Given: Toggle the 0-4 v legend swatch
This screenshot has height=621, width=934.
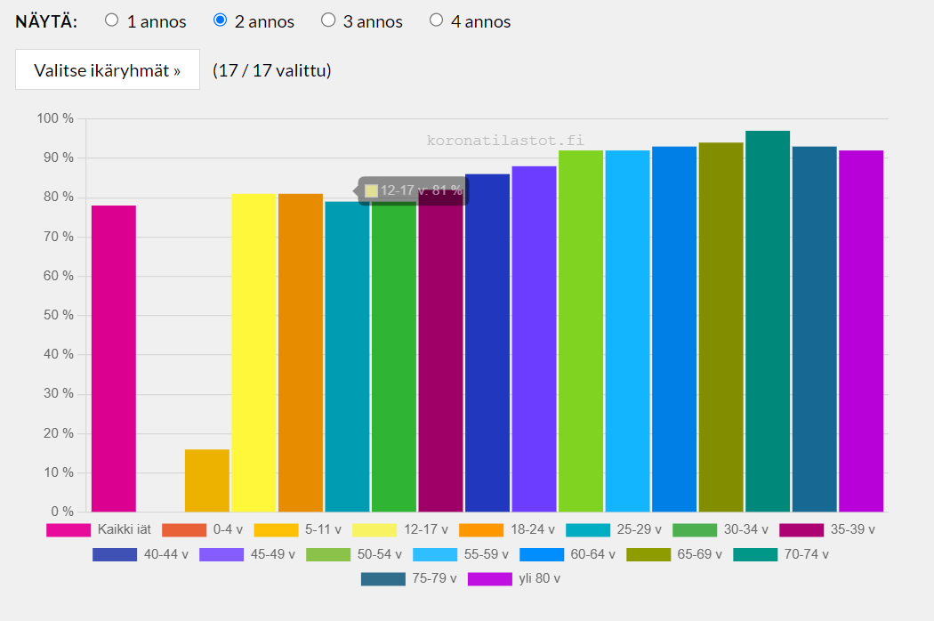Looking at the screenshot, I should click(x=184, y=530).
